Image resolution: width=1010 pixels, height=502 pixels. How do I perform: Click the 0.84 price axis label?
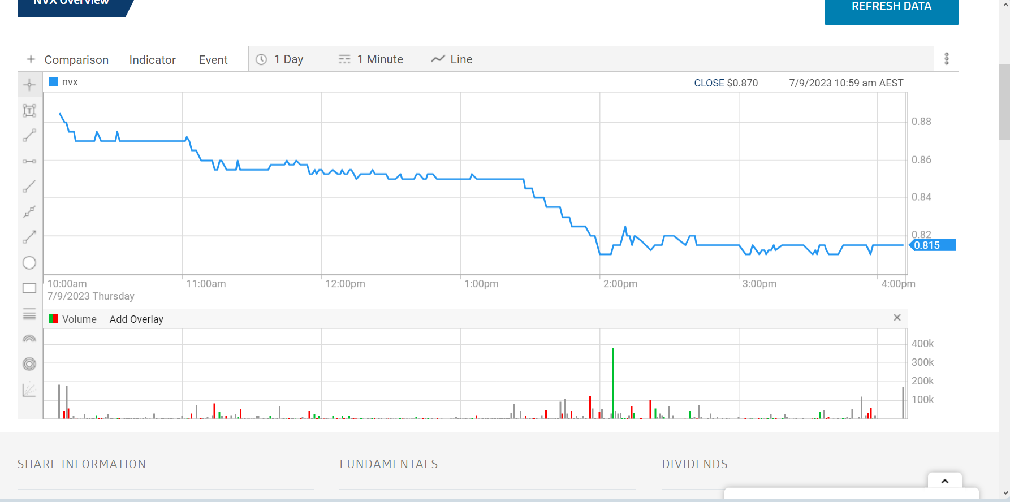pos(921,197)
